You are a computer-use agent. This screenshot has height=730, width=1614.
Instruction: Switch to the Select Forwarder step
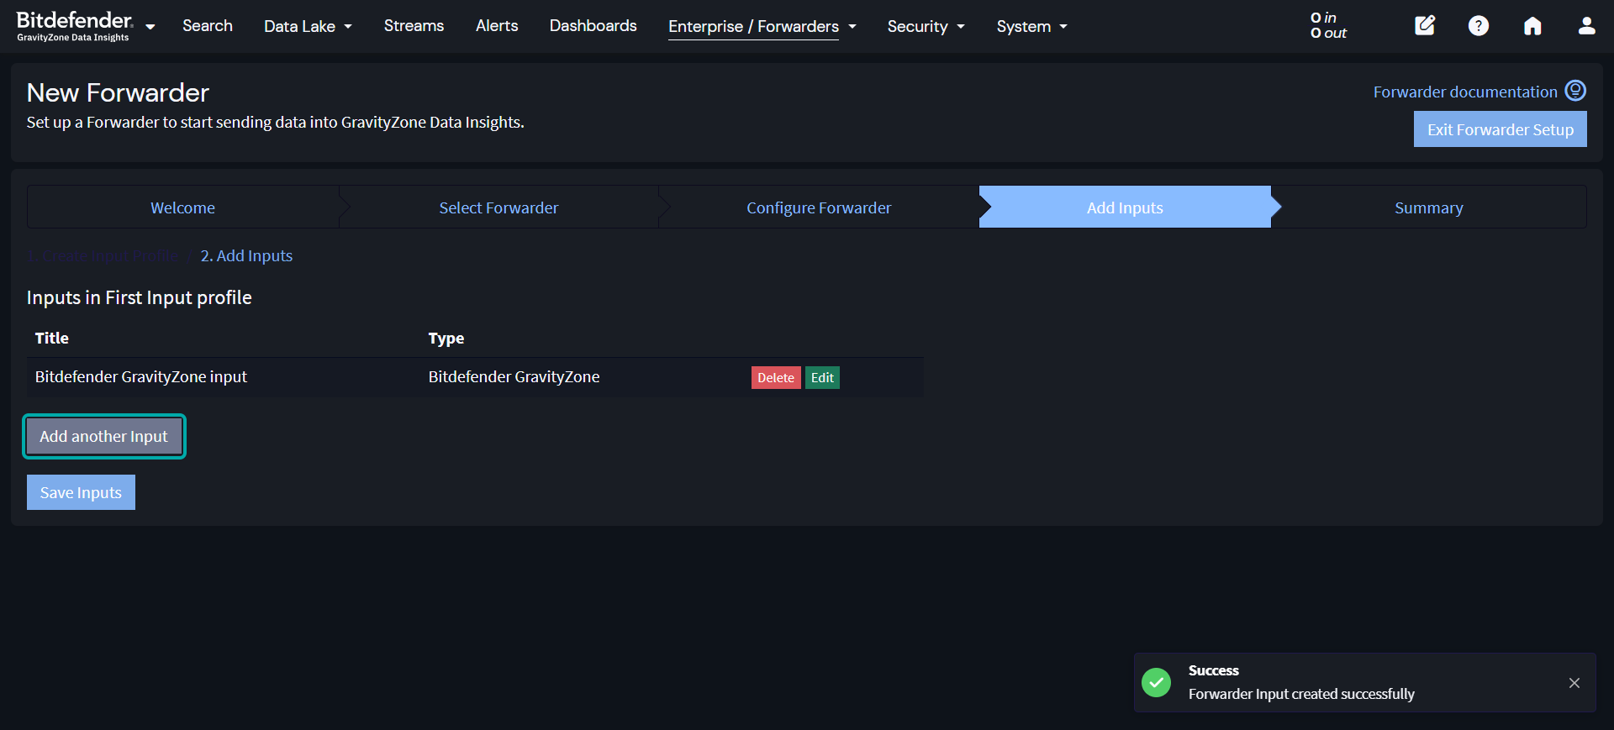(498, 207)
